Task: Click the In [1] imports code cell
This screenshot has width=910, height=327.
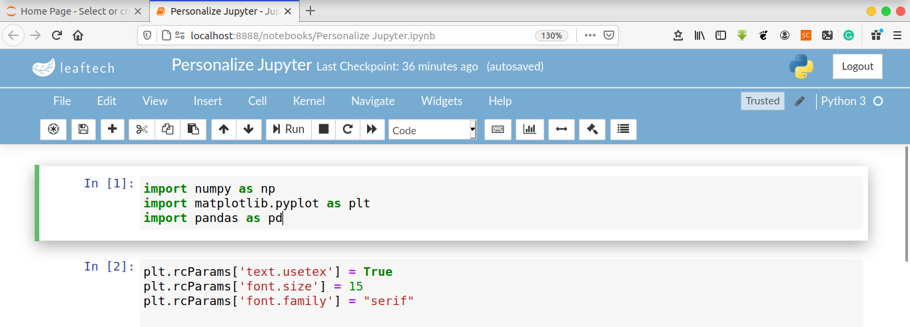Action: coord(503,203)
